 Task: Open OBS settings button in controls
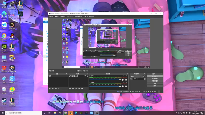tap(155, 83)
